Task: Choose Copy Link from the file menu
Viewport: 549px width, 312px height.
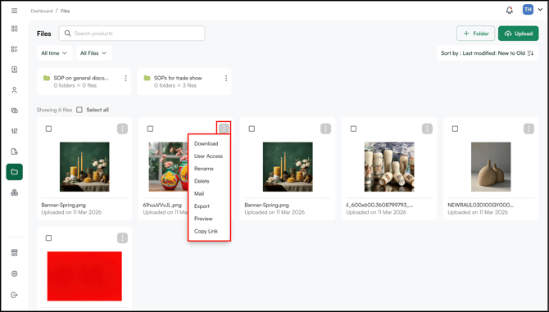Action: [206, 231]
